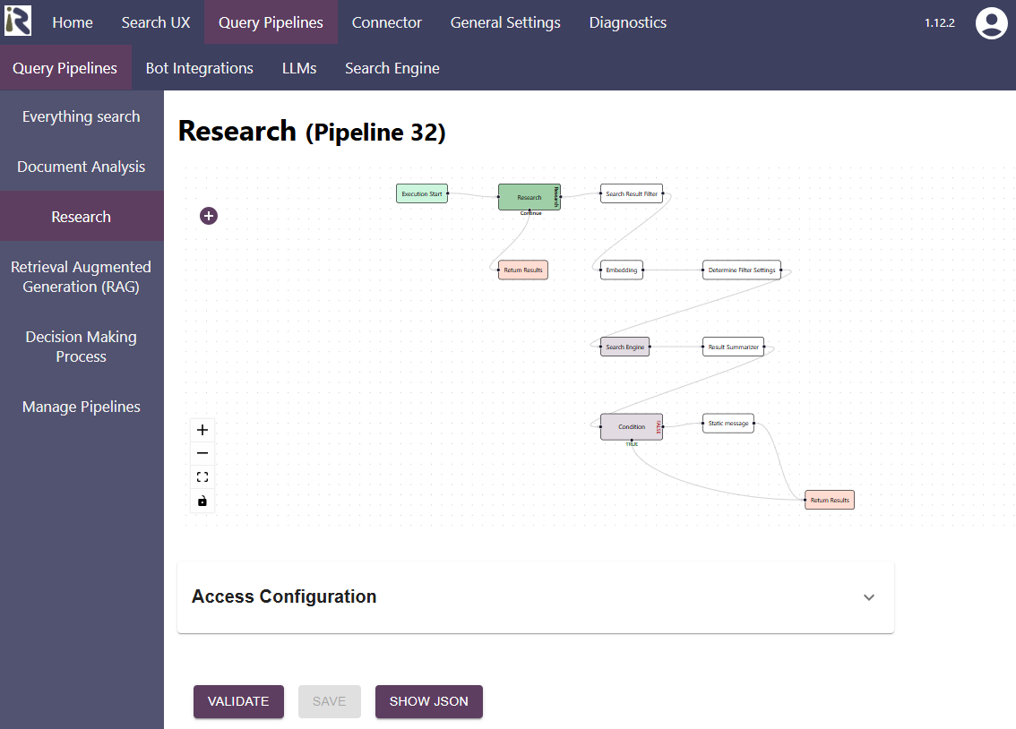Open the user profile avatar menu

click(x=991, y=24)
